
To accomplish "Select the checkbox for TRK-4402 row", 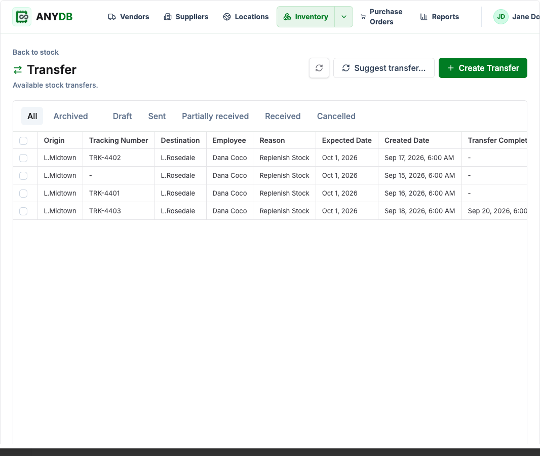I will pyautogui.click(x=23, y=158).
